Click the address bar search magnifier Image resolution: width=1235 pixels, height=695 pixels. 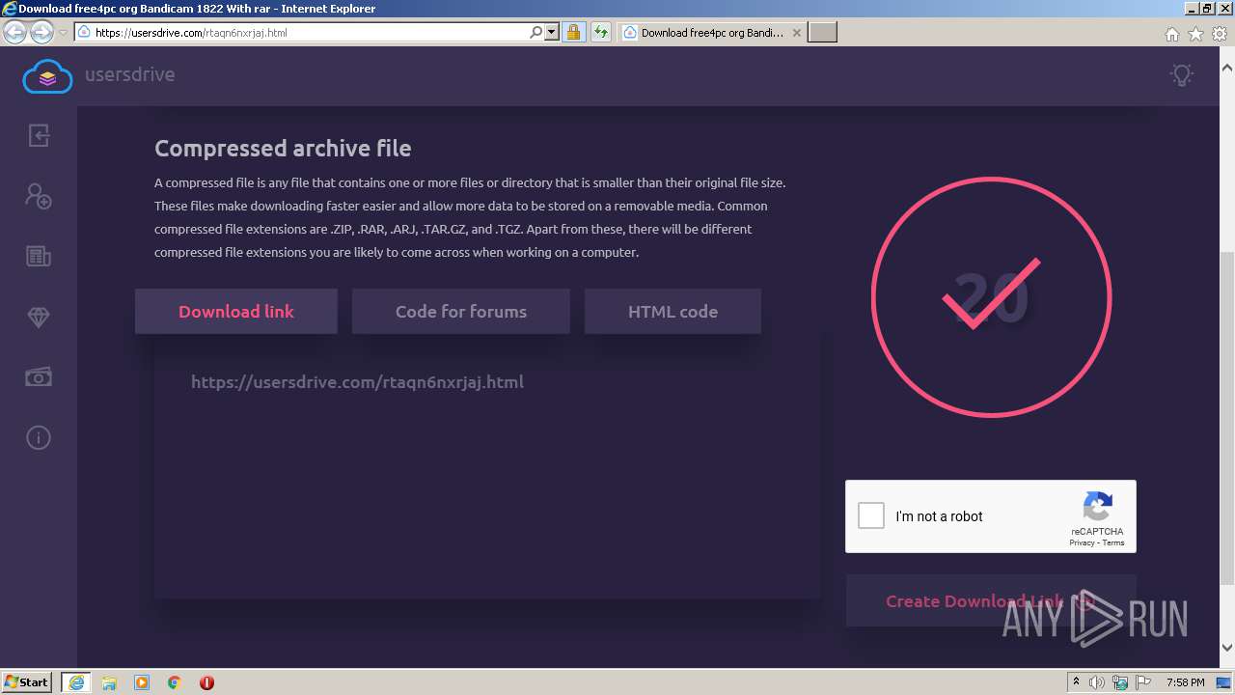click(536, 32)
